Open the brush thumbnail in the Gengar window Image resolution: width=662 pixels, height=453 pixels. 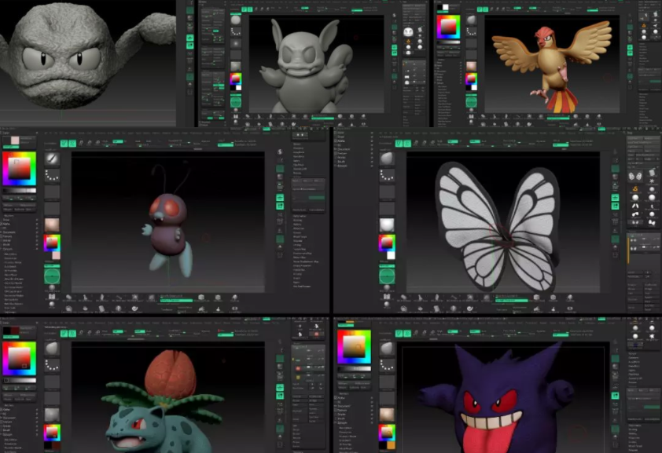click(x=387, y=349)
